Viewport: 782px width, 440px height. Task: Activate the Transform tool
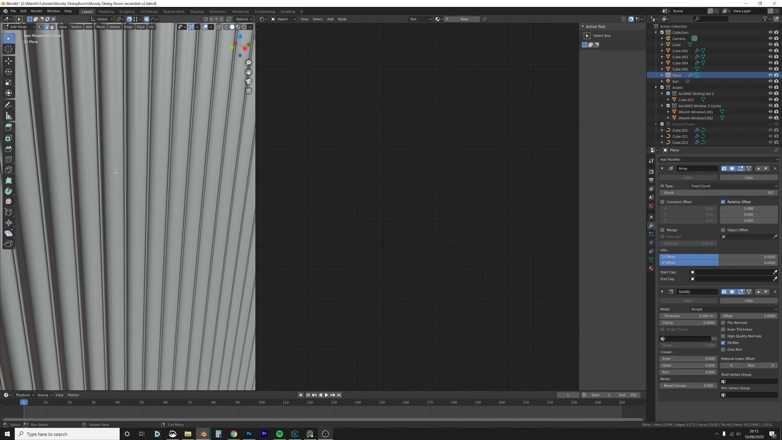[x=9, y=93]
